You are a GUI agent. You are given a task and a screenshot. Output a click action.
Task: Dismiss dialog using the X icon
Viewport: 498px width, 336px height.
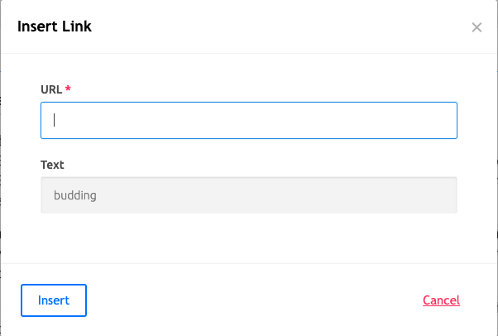[476, 27]
